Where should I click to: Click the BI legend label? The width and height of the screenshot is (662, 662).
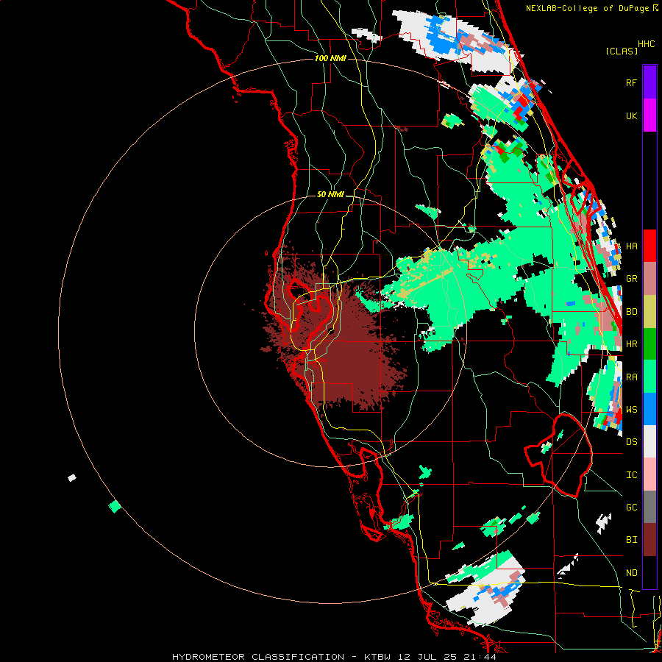click(x=631, y=540)
